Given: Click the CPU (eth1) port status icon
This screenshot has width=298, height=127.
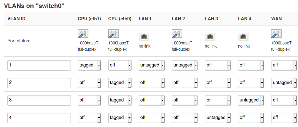Looking at the screenshot, I should (x=83, y=34).
